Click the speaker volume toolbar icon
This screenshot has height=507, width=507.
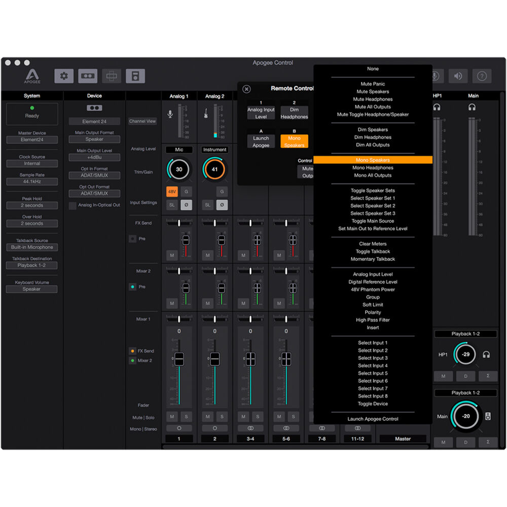click(458, 76)
